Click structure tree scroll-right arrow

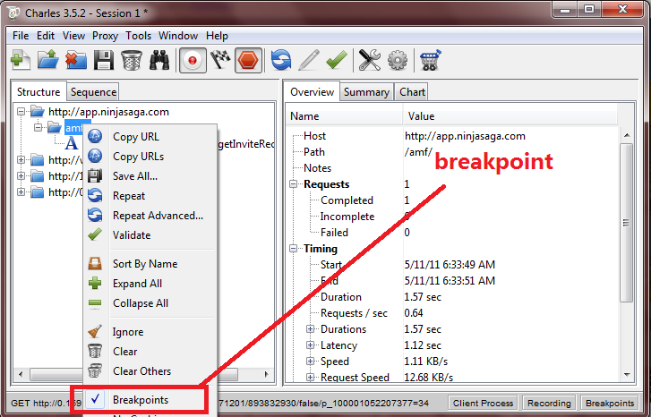pyautogui.click(x=267, y=374)
